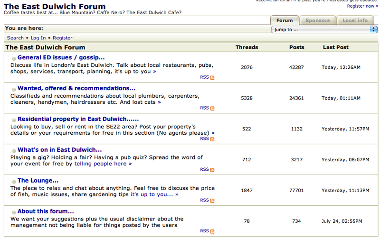Screen dimensions: 380x239
Task: Open The Lounge forum
Action: 38,181
